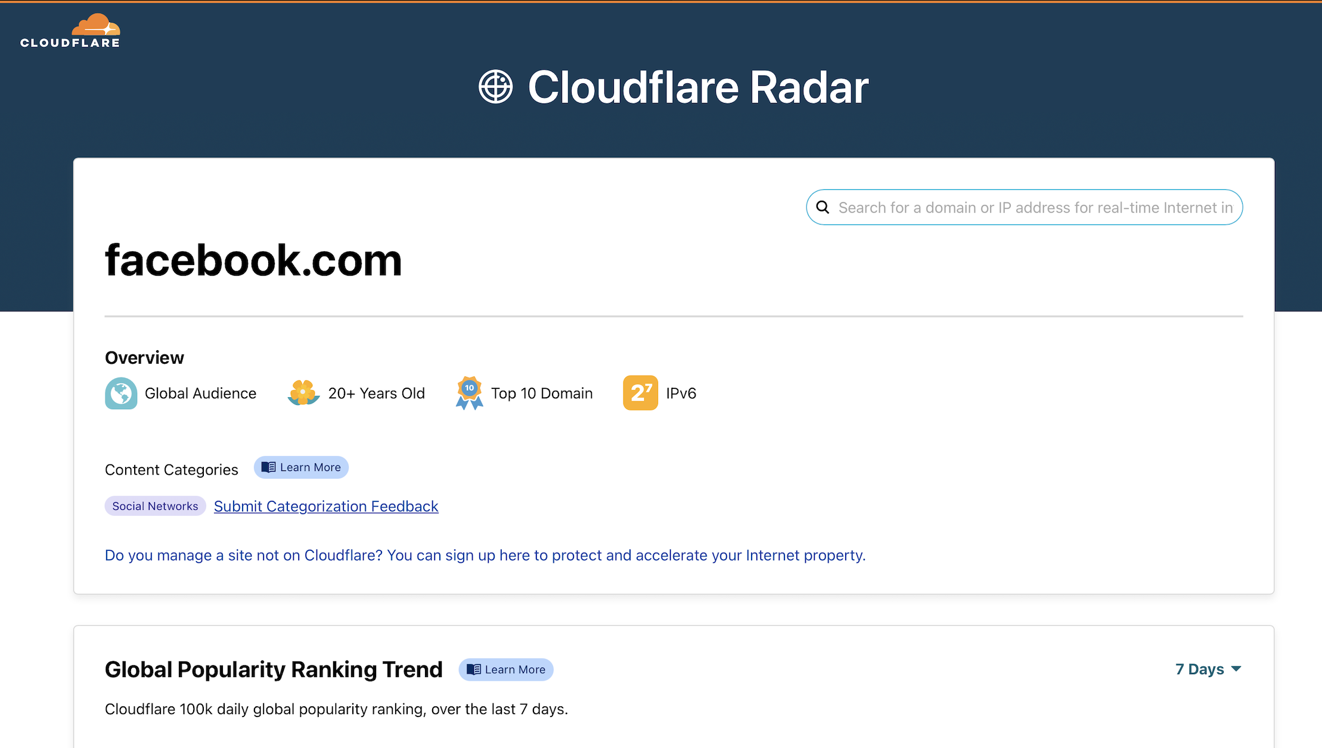Click book icon next to Ranking Trend
1322x748 pixels.
click(473, 669)
